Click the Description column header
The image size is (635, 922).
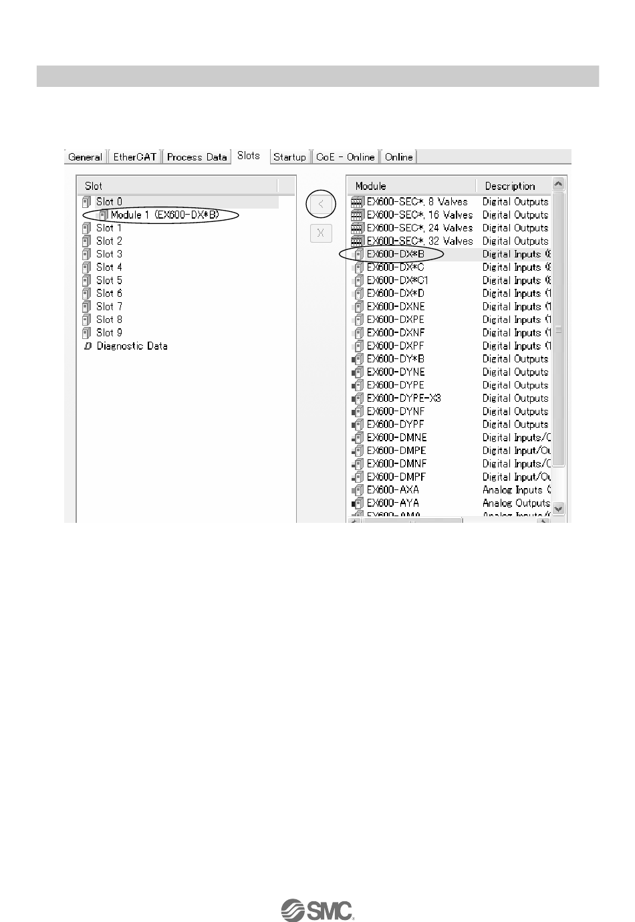click(513, 186)
